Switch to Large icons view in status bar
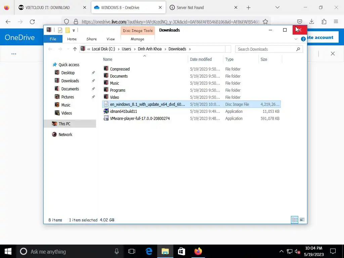344x258 pixels. pyautogui.click(x=302, y=220)
